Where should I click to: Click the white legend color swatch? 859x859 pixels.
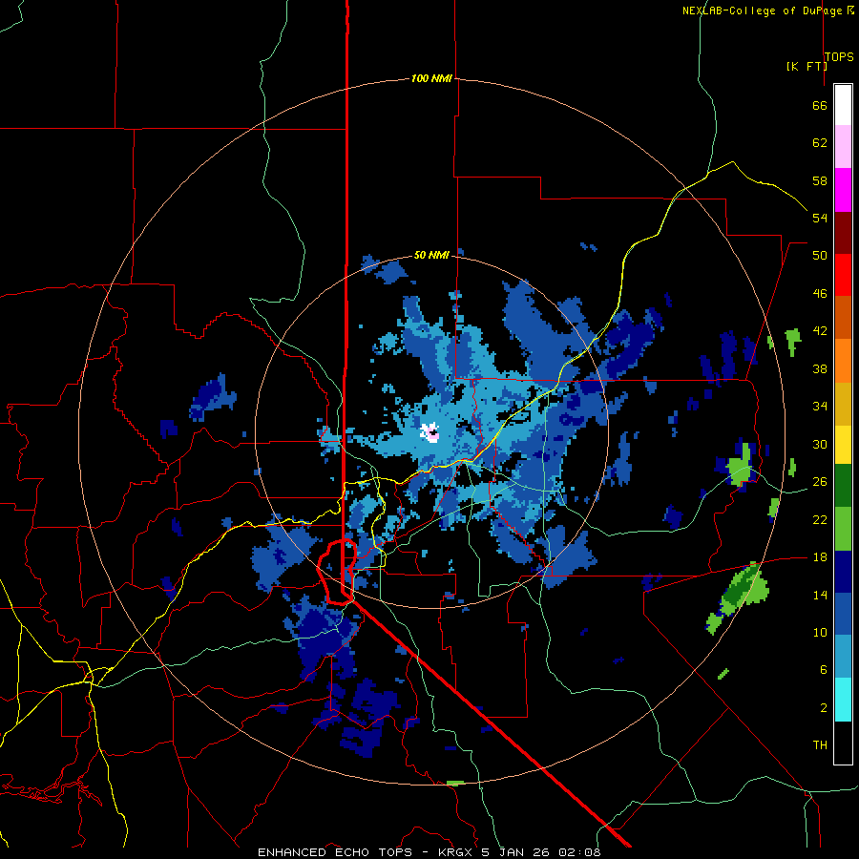point(843,105)
